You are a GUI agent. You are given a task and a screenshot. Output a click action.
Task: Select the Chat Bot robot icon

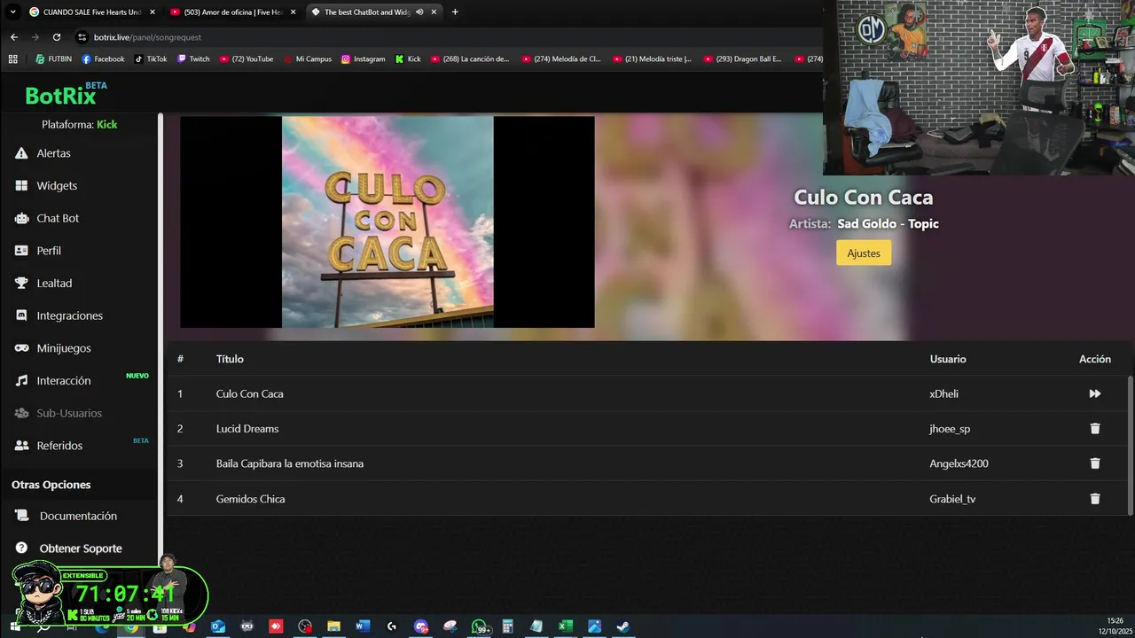[x=21, y=218]
